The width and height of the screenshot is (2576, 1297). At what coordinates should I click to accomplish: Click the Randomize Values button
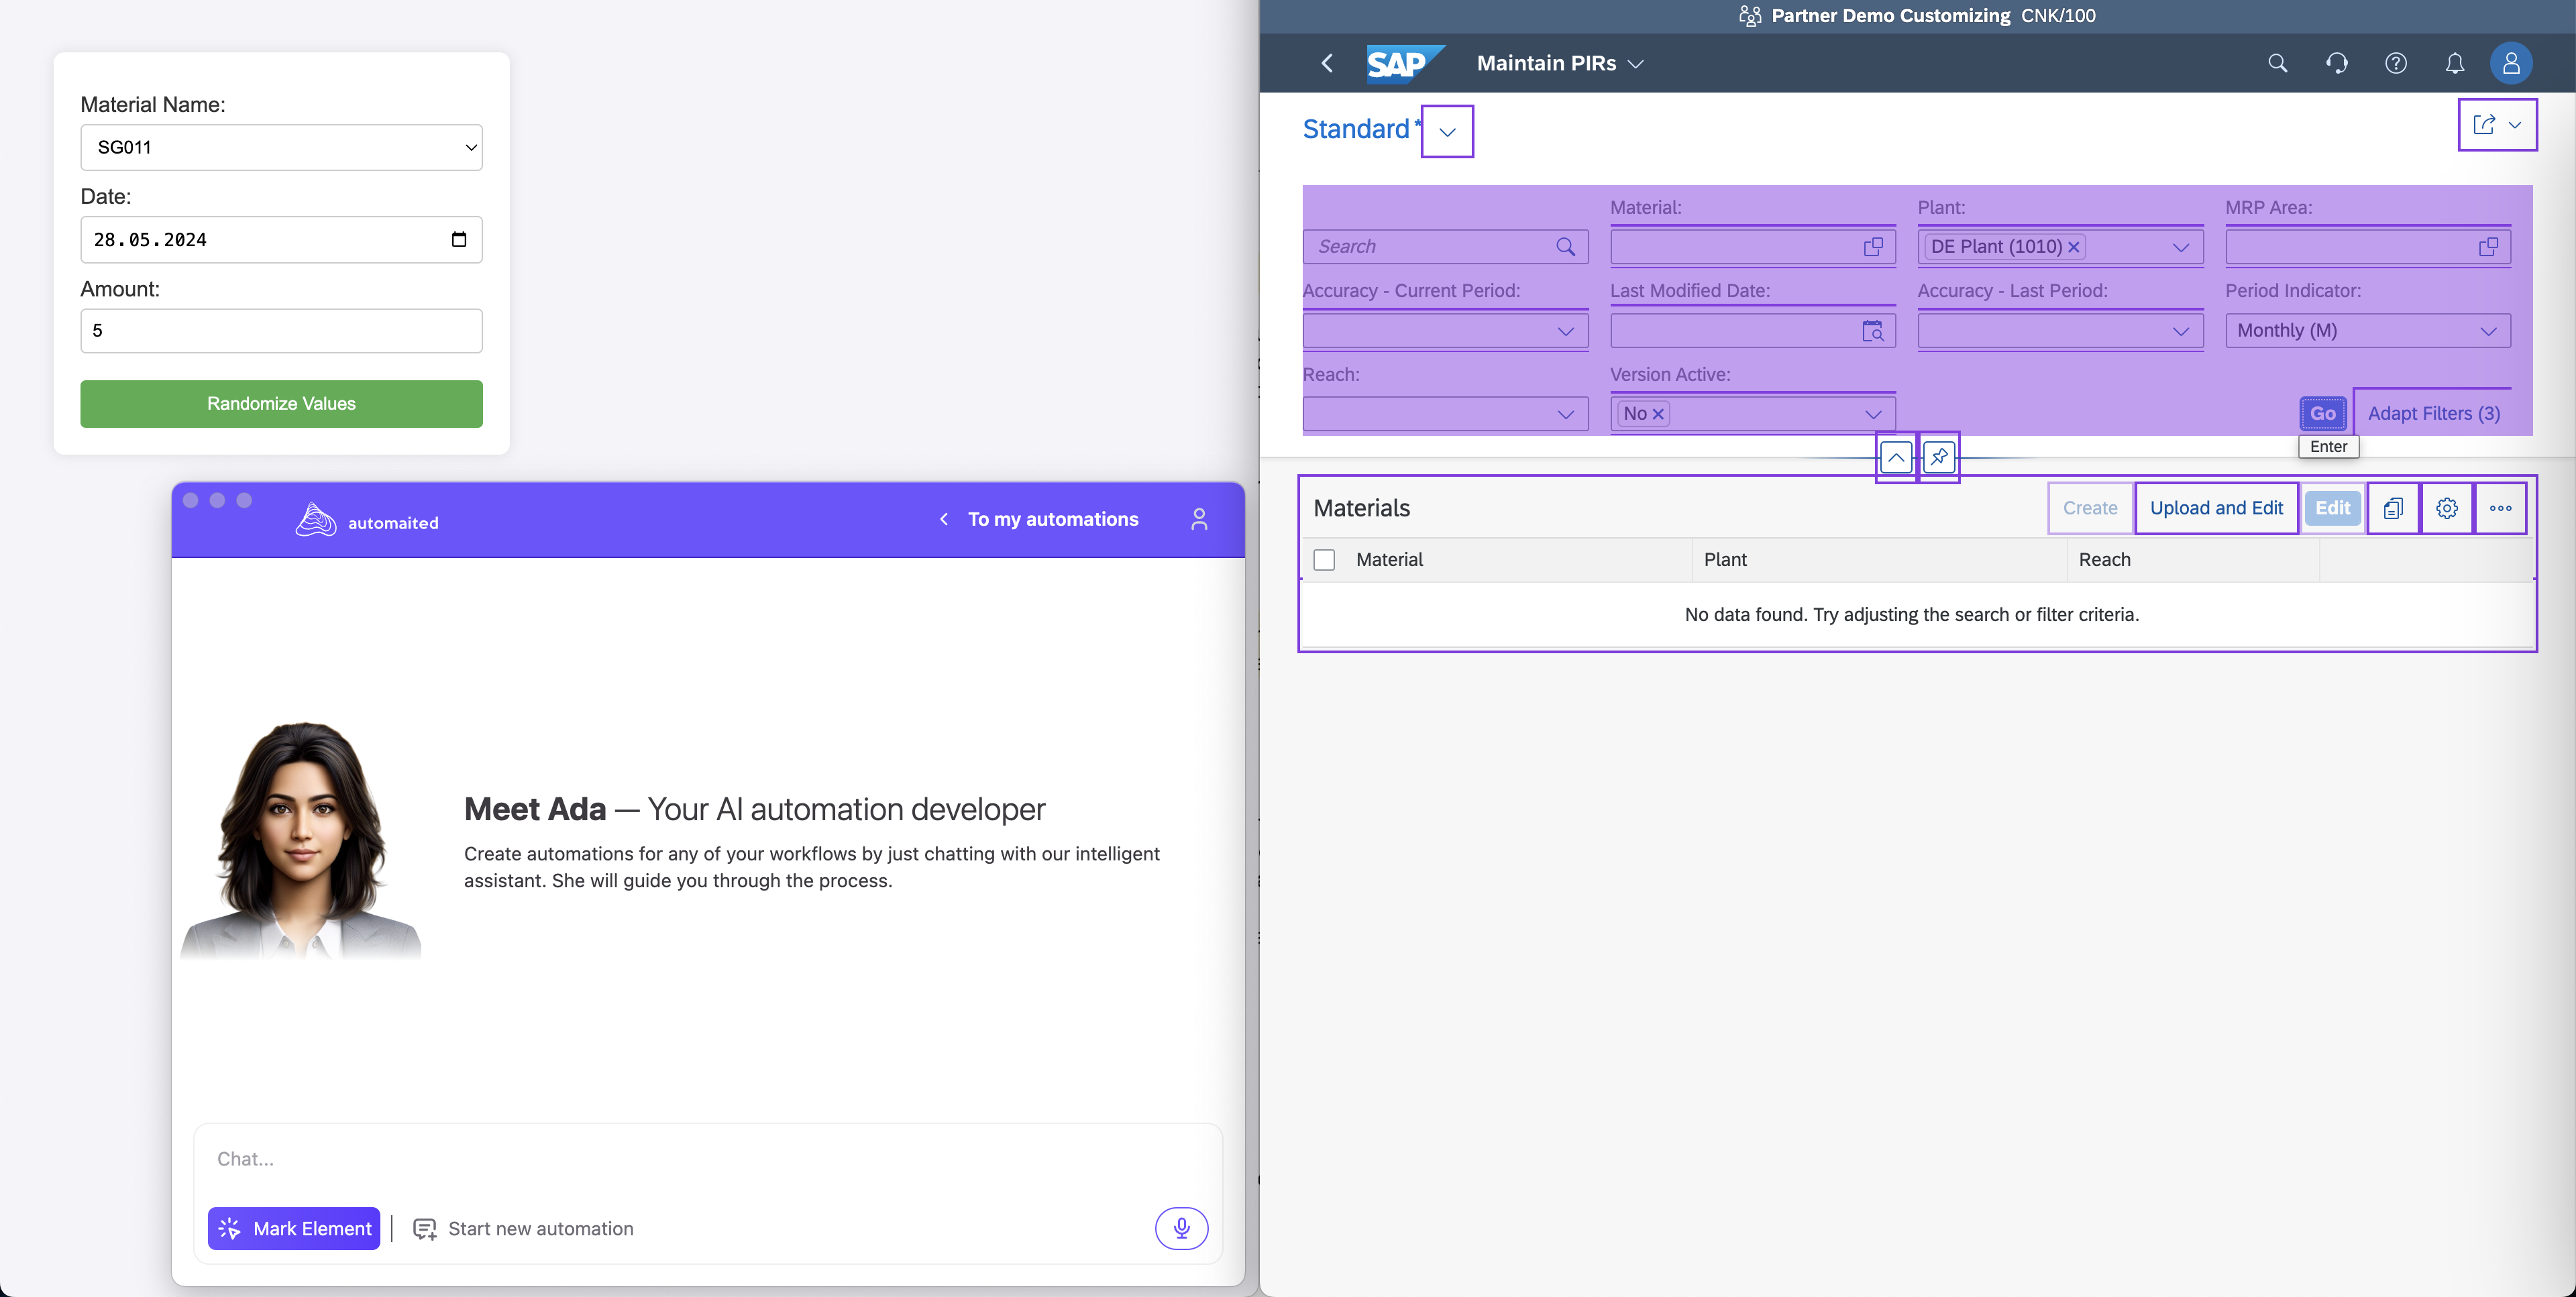tap(281, 403)
